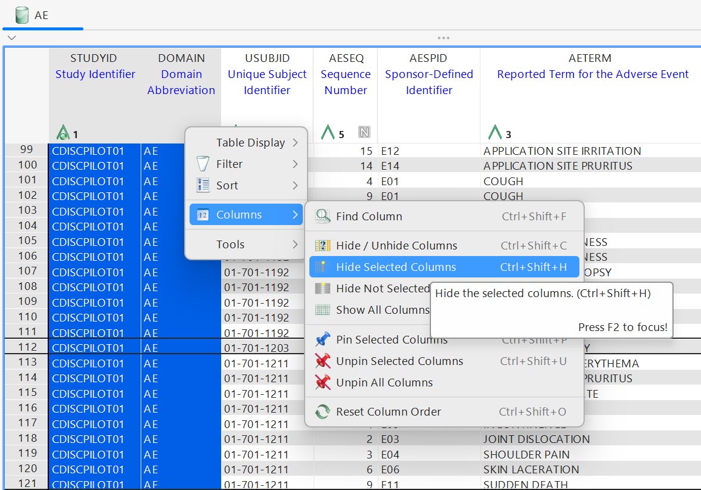Click the STUDYID sort order 1 indicator
The height and width of the screenshot is (490, 701).
point(67,133)
